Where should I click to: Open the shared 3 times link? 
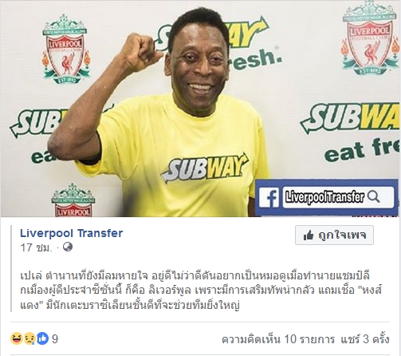click(365, 339)
